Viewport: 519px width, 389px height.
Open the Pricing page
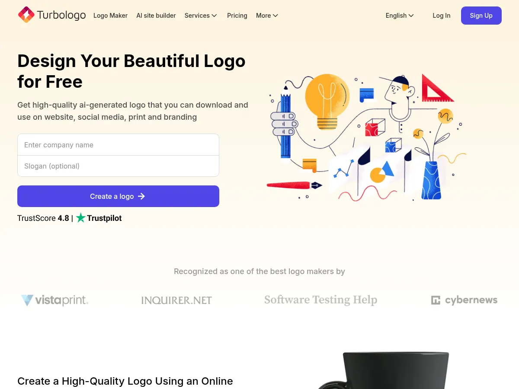tap(237, 16)
